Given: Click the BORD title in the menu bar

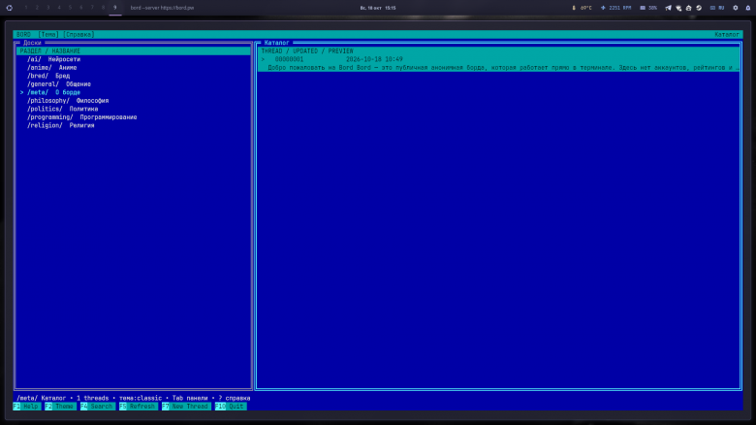Looking at the screenshot, I should [23, 34].
